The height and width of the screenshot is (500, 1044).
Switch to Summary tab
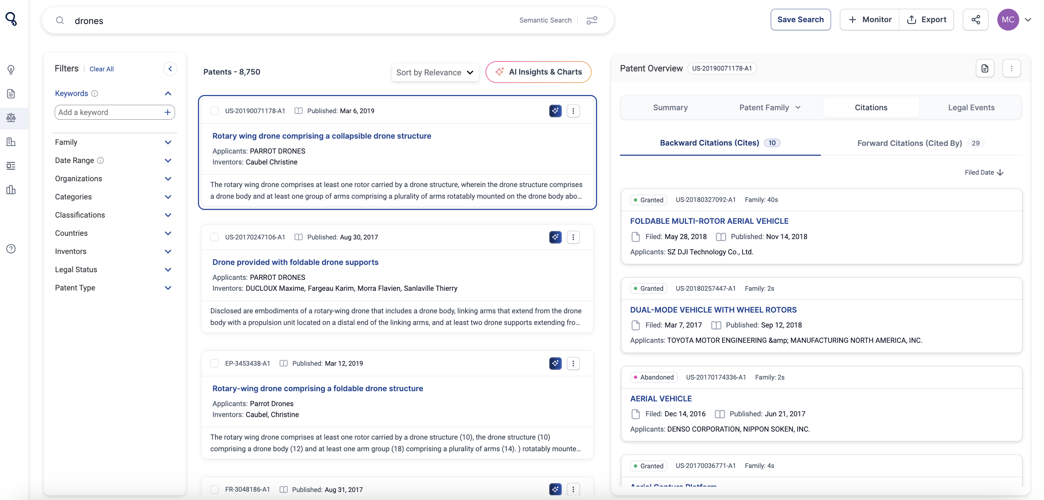pyautogui.click(x=670, y=108)
